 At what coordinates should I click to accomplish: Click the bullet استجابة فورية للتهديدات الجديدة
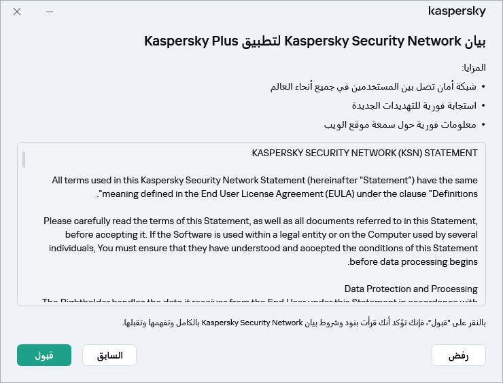414,106
